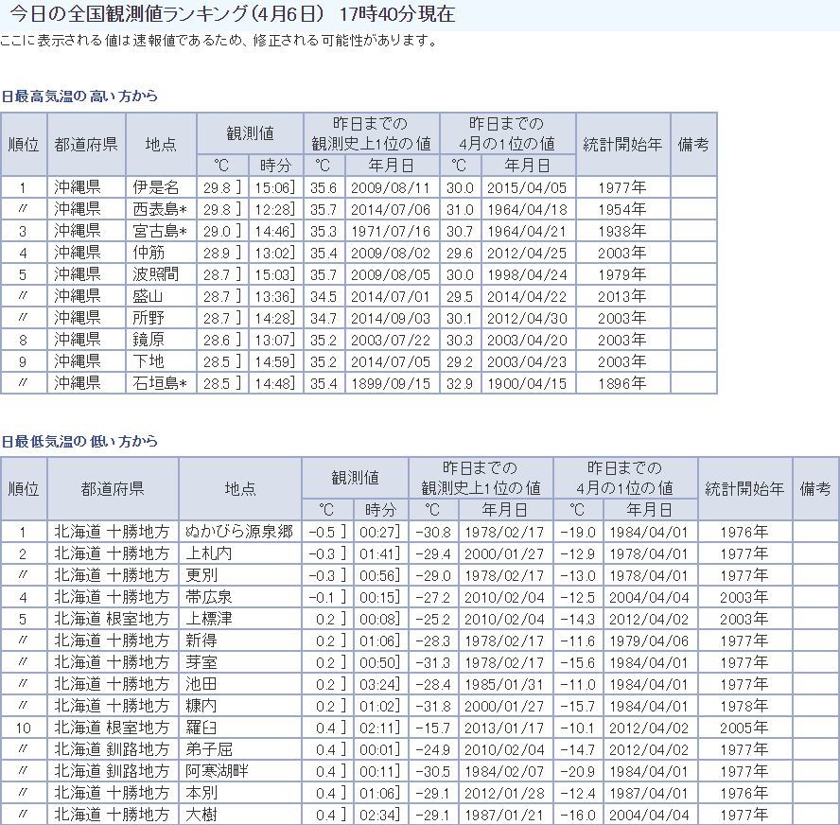Open 北海道 釧路地方 in the 弟子屈 row
The image size is (840, 825).
(x=112, y=749)
